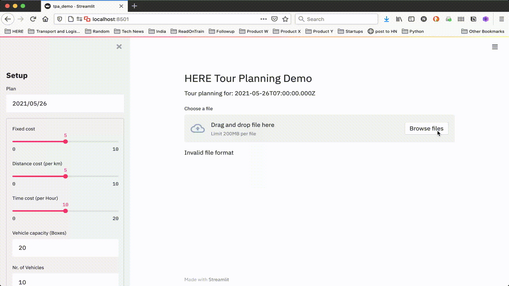Viewport: 509px width, 286px height.
Task: Click the Vehicle capacity input field
Action: click(x=65, y=248)
